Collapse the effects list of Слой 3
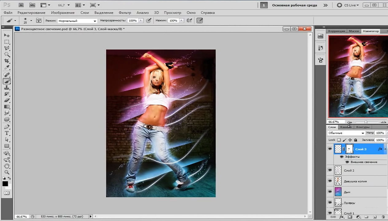 (385, 149)
